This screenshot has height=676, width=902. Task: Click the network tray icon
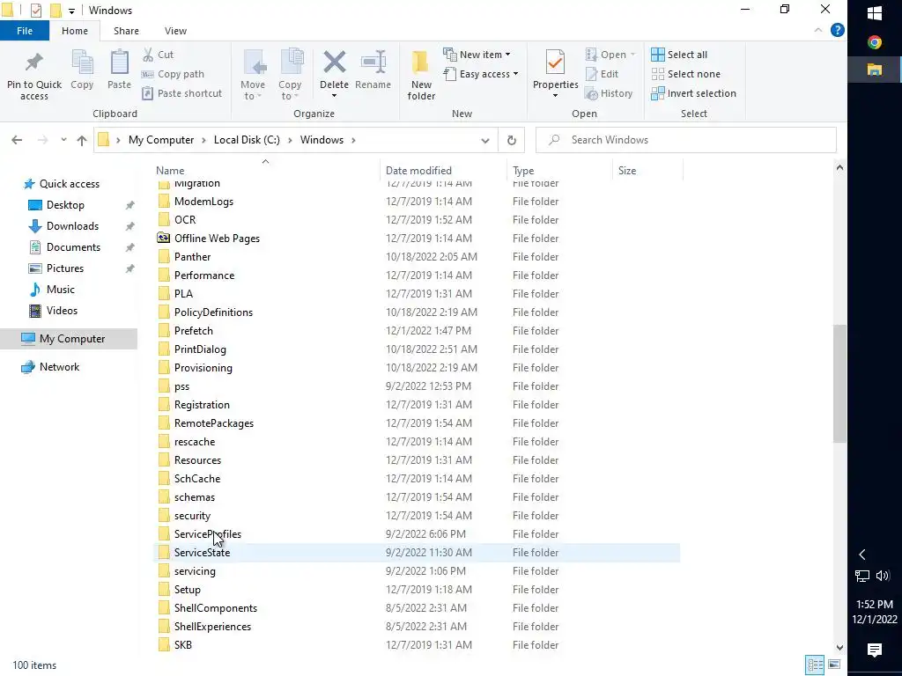pyautogui.click(x=861, y=576)
